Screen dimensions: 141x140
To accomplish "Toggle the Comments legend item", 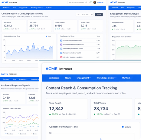I will (x=22, y=134).
